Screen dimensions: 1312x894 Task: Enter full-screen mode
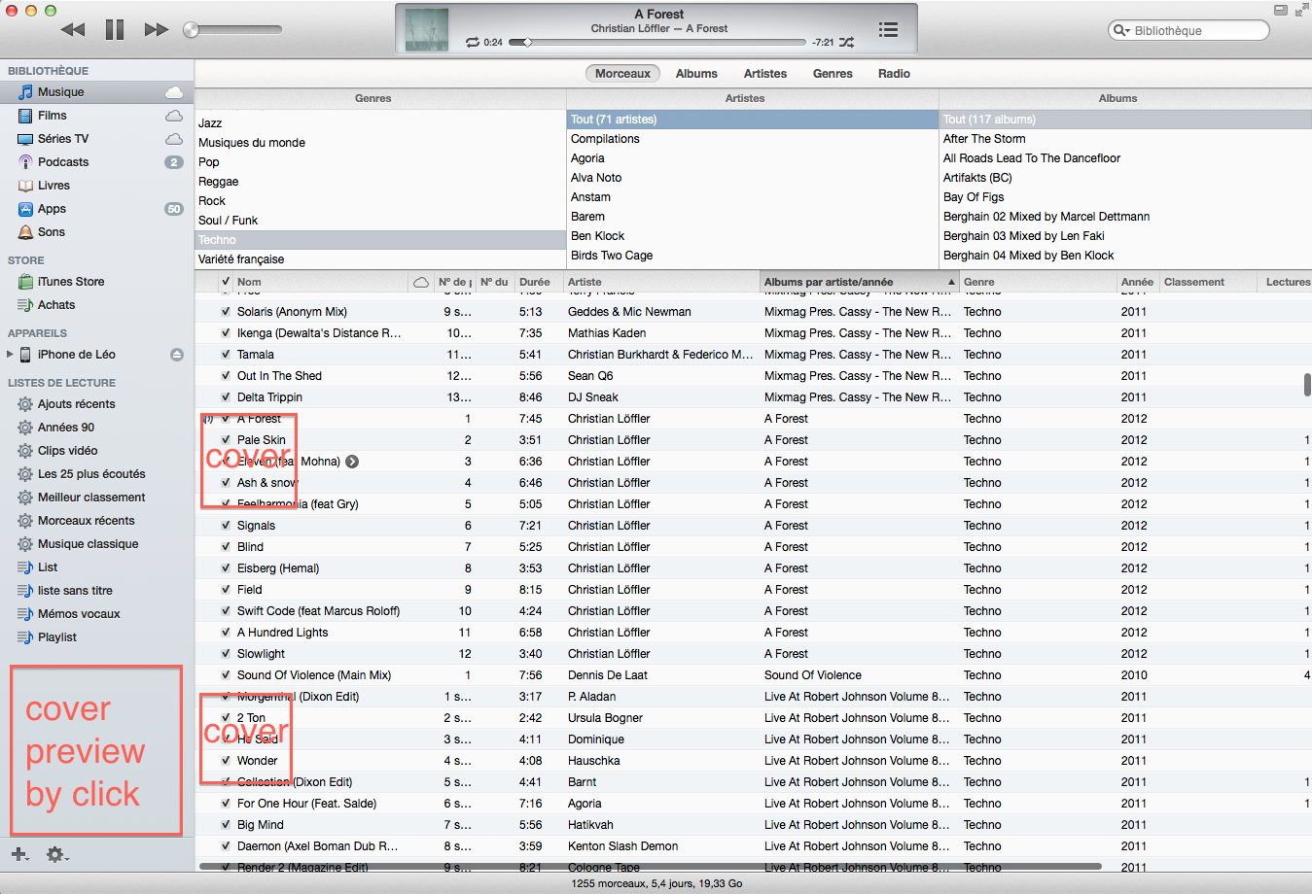point(1301,10)
